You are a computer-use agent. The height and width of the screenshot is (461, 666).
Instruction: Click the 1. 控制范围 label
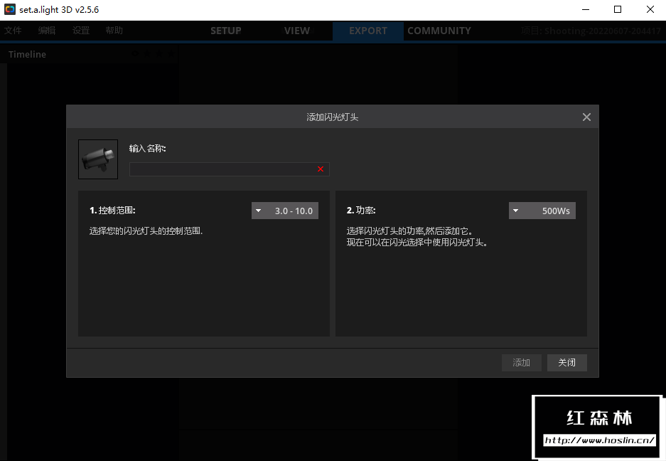[x=112, y=210]
